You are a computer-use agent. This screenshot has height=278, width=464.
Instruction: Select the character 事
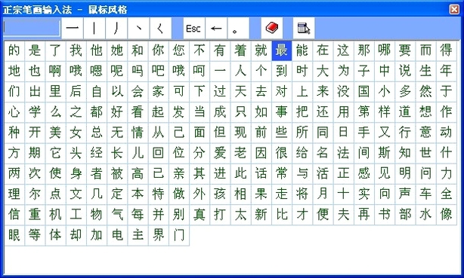point(281,112)
